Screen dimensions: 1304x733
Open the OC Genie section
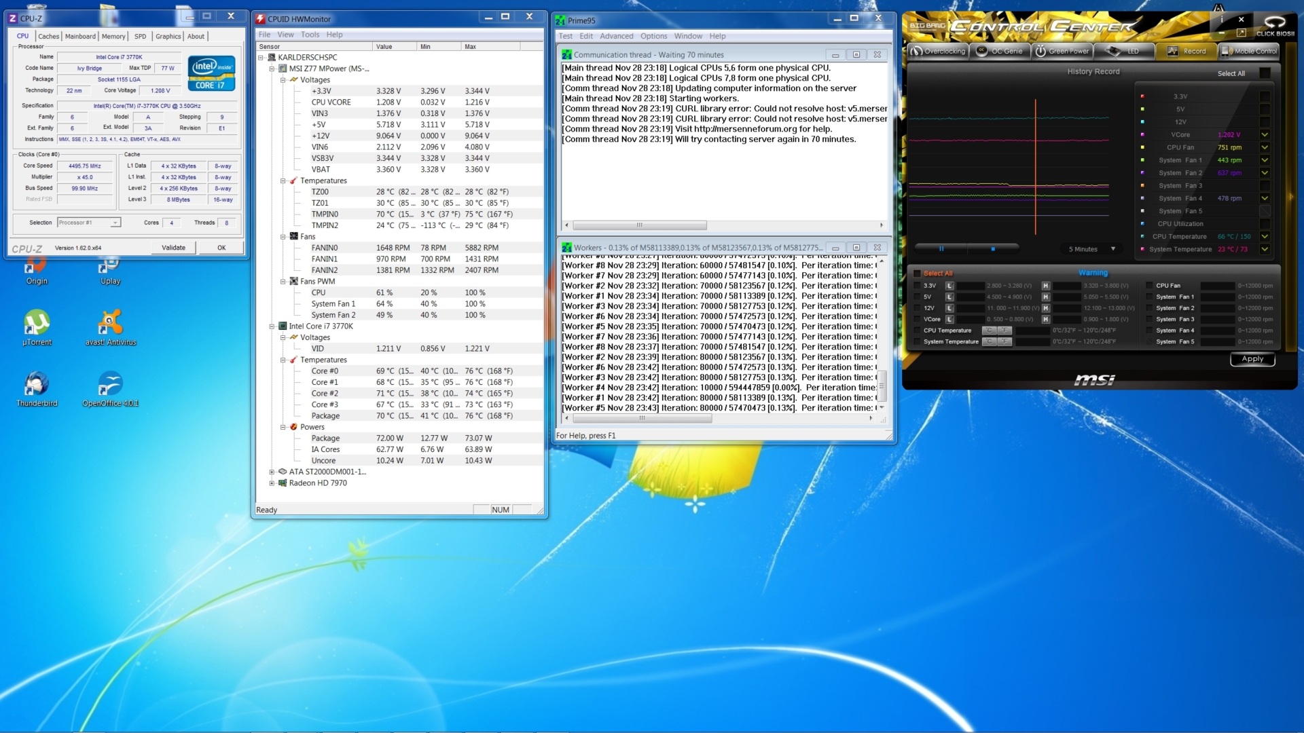tap(1000, 51)
